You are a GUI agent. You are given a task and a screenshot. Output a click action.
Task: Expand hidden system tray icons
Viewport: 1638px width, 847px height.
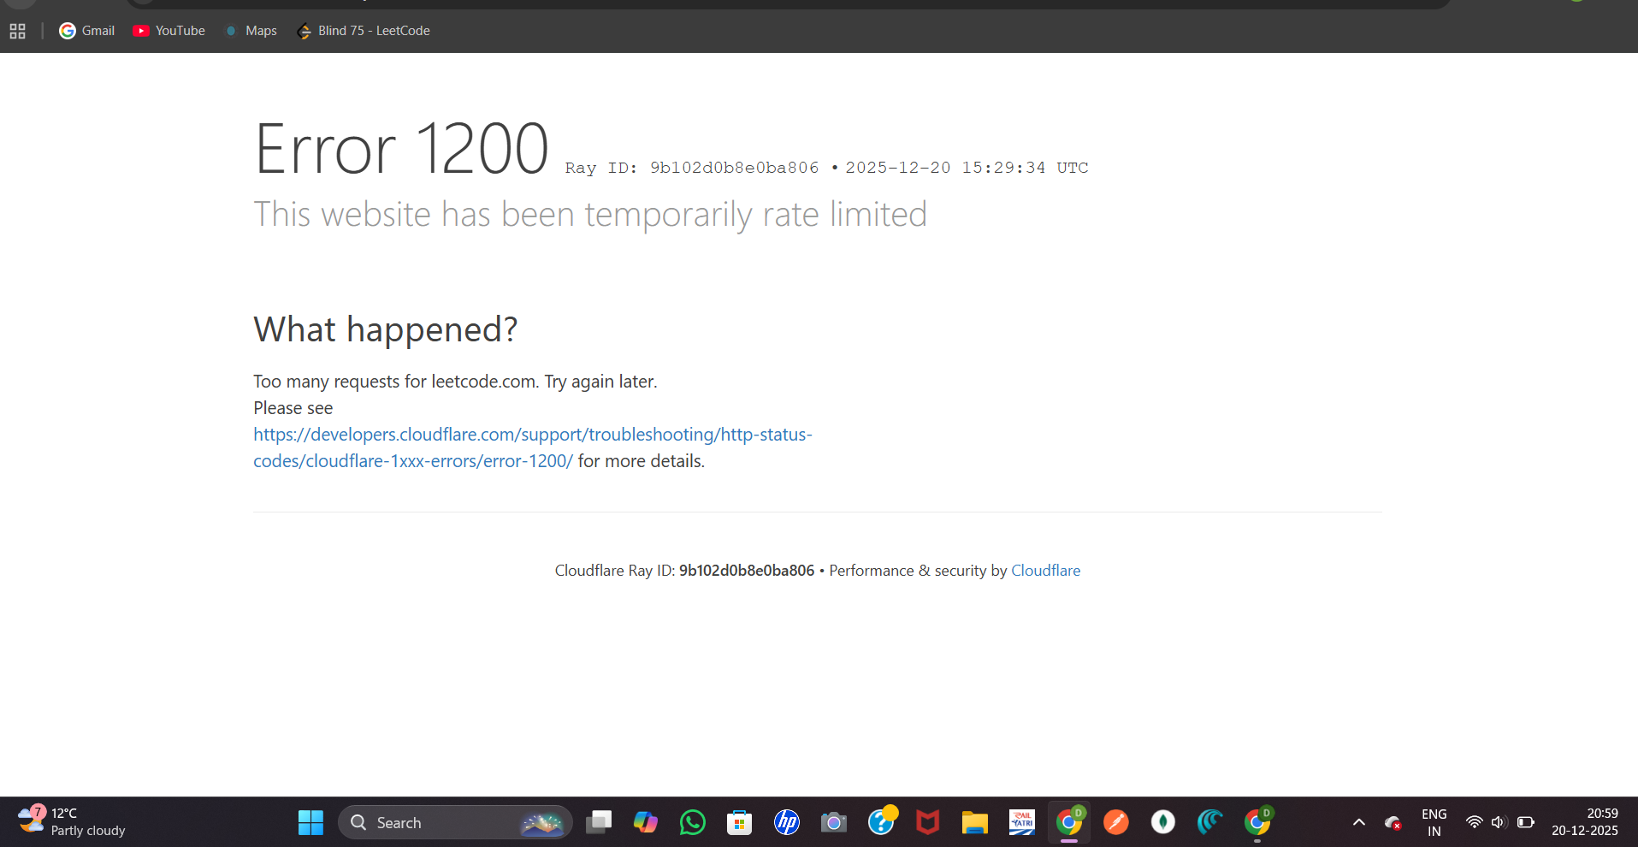coord(1358,822)
